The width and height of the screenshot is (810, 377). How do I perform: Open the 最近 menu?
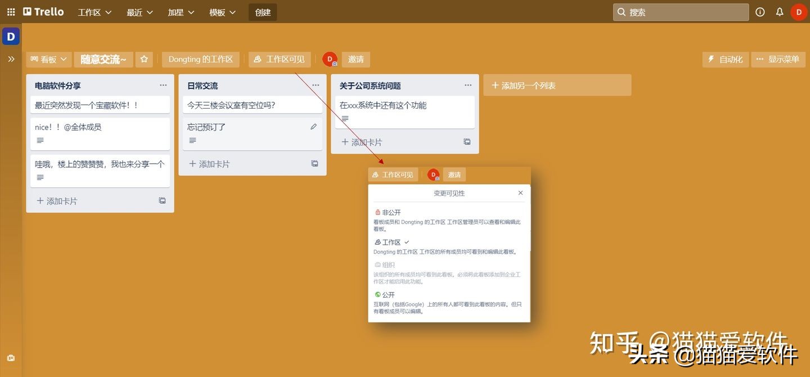(x=138, y=11)
